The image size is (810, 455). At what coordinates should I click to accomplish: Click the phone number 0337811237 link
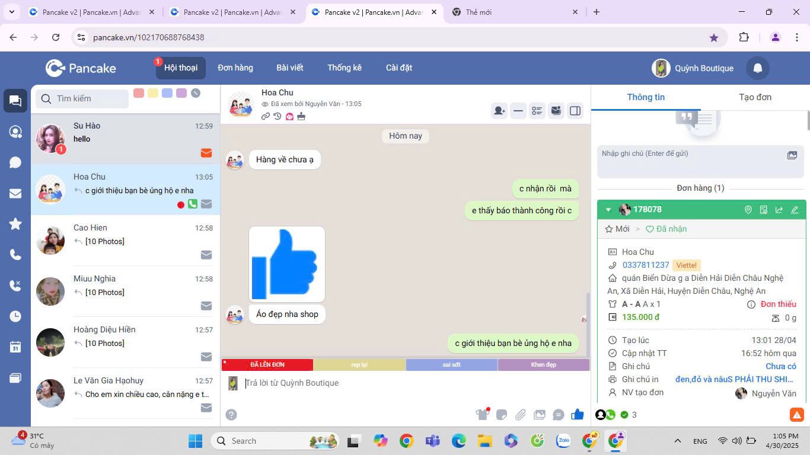(x=645, y=265)
